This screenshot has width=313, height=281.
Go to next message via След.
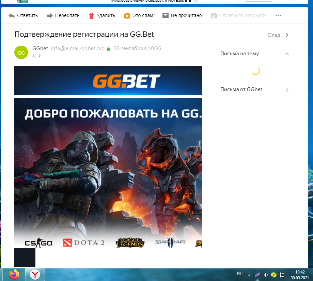click(275, 35)
